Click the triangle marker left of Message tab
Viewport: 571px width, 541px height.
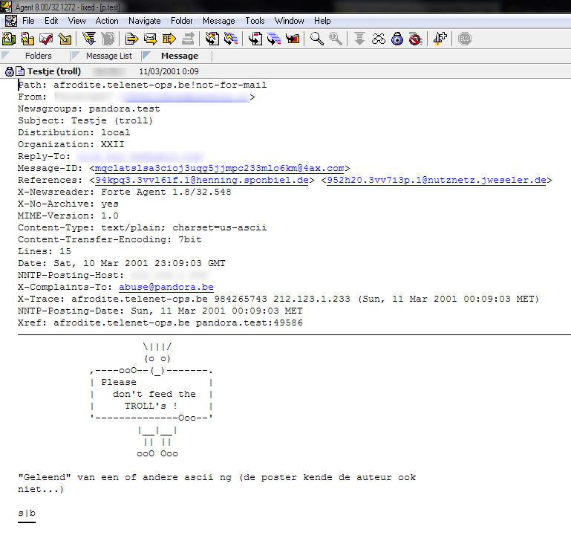click(x=147, y=55)
